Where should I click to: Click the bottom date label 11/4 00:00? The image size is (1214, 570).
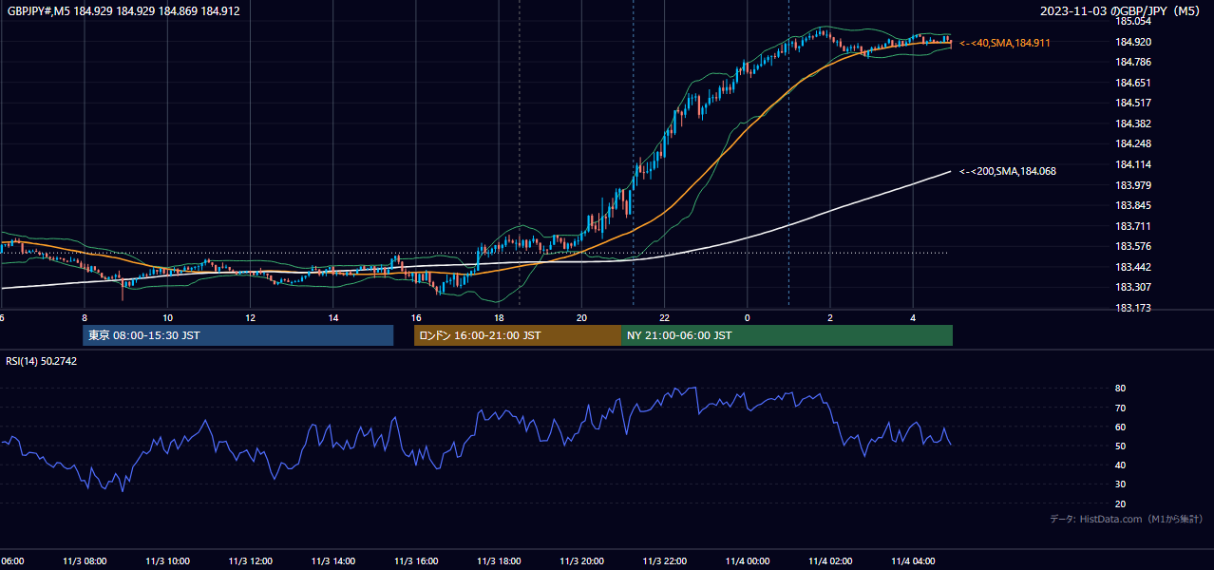pyautogui.click(x=748, y=560)
